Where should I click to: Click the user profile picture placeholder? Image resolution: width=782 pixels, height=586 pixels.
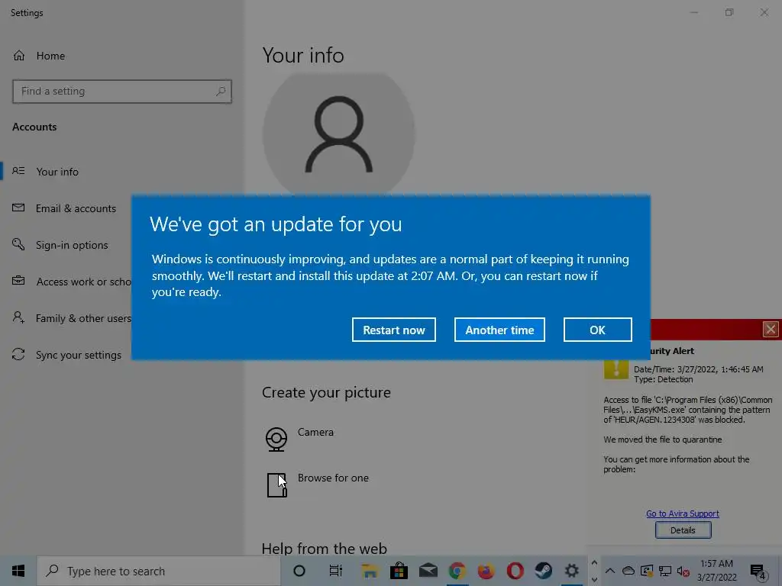pos(338,134)
